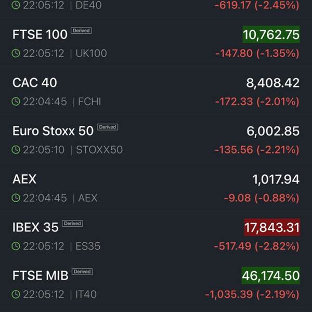The height and width of the screenshot is (312, 312).
Task: Open the AEX index entry
Action: click(x=24, y=179)
